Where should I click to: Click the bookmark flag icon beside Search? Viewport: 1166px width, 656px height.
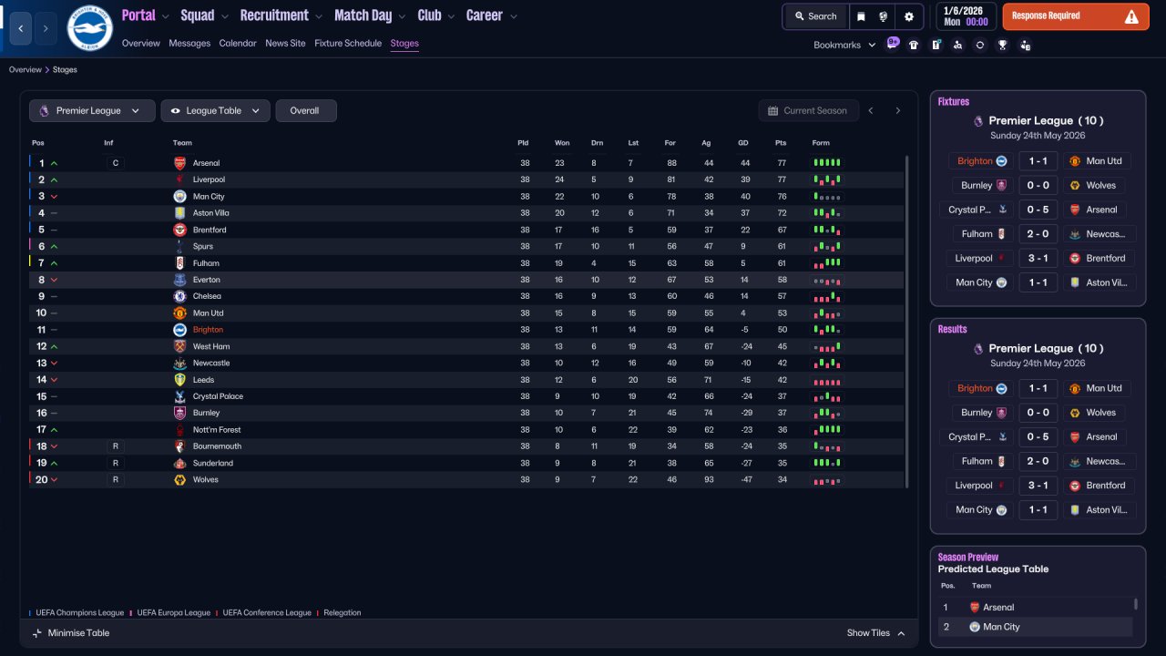[861, 16]
